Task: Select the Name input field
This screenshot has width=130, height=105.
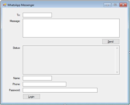Action: coord(37,78)
